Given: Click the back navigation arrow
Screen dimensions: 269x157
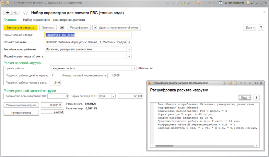Looking at the screenshot, I should (x=8, y=13).
